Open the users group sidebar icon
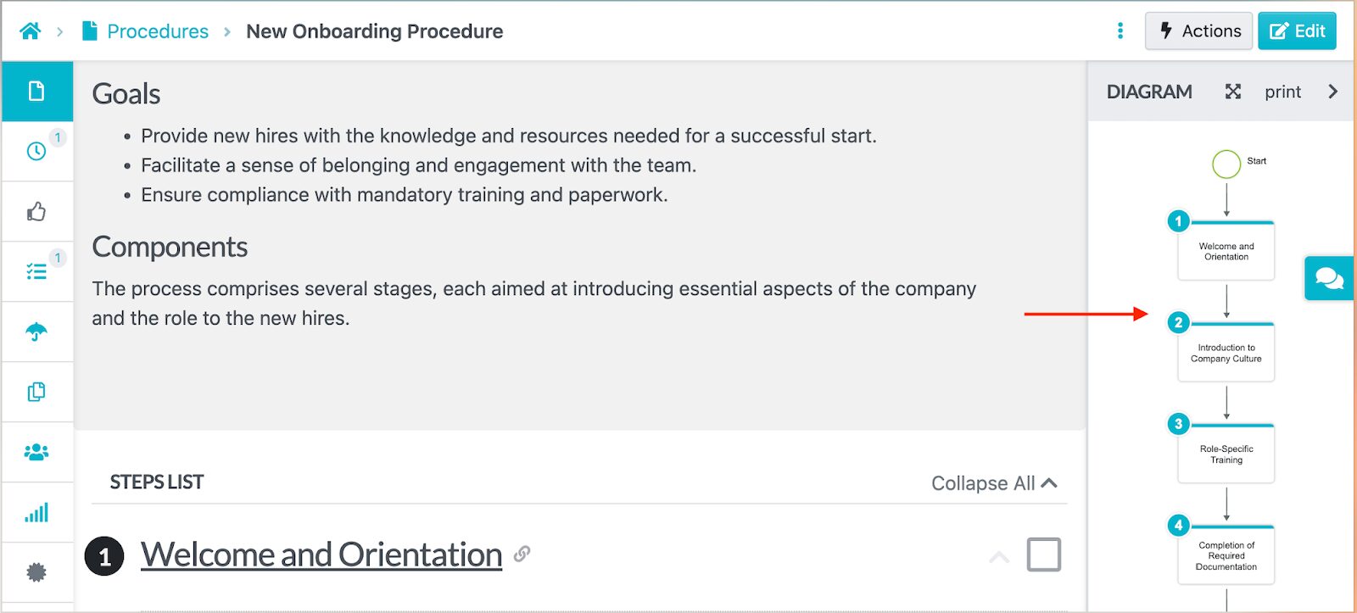Viewport: 1357px width, 613px height. point(36,452)
